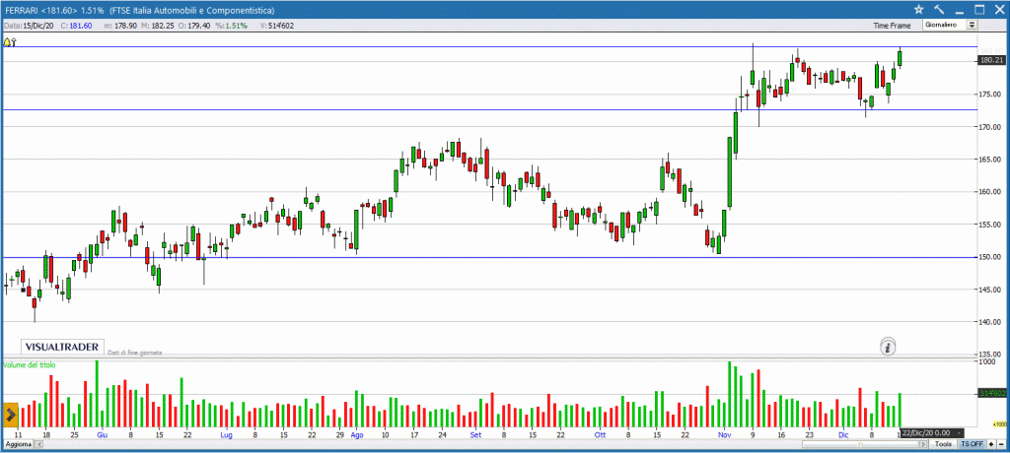Click the 150.00 price axis label

pyautogui.click(x=990, y=257)
